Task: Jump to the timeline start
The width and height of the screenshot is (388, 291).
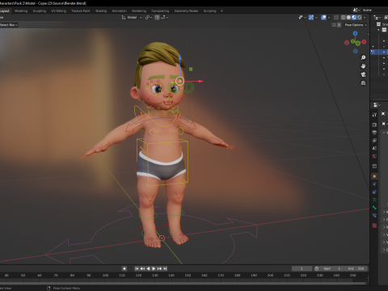Action: (x=137, y=268)
